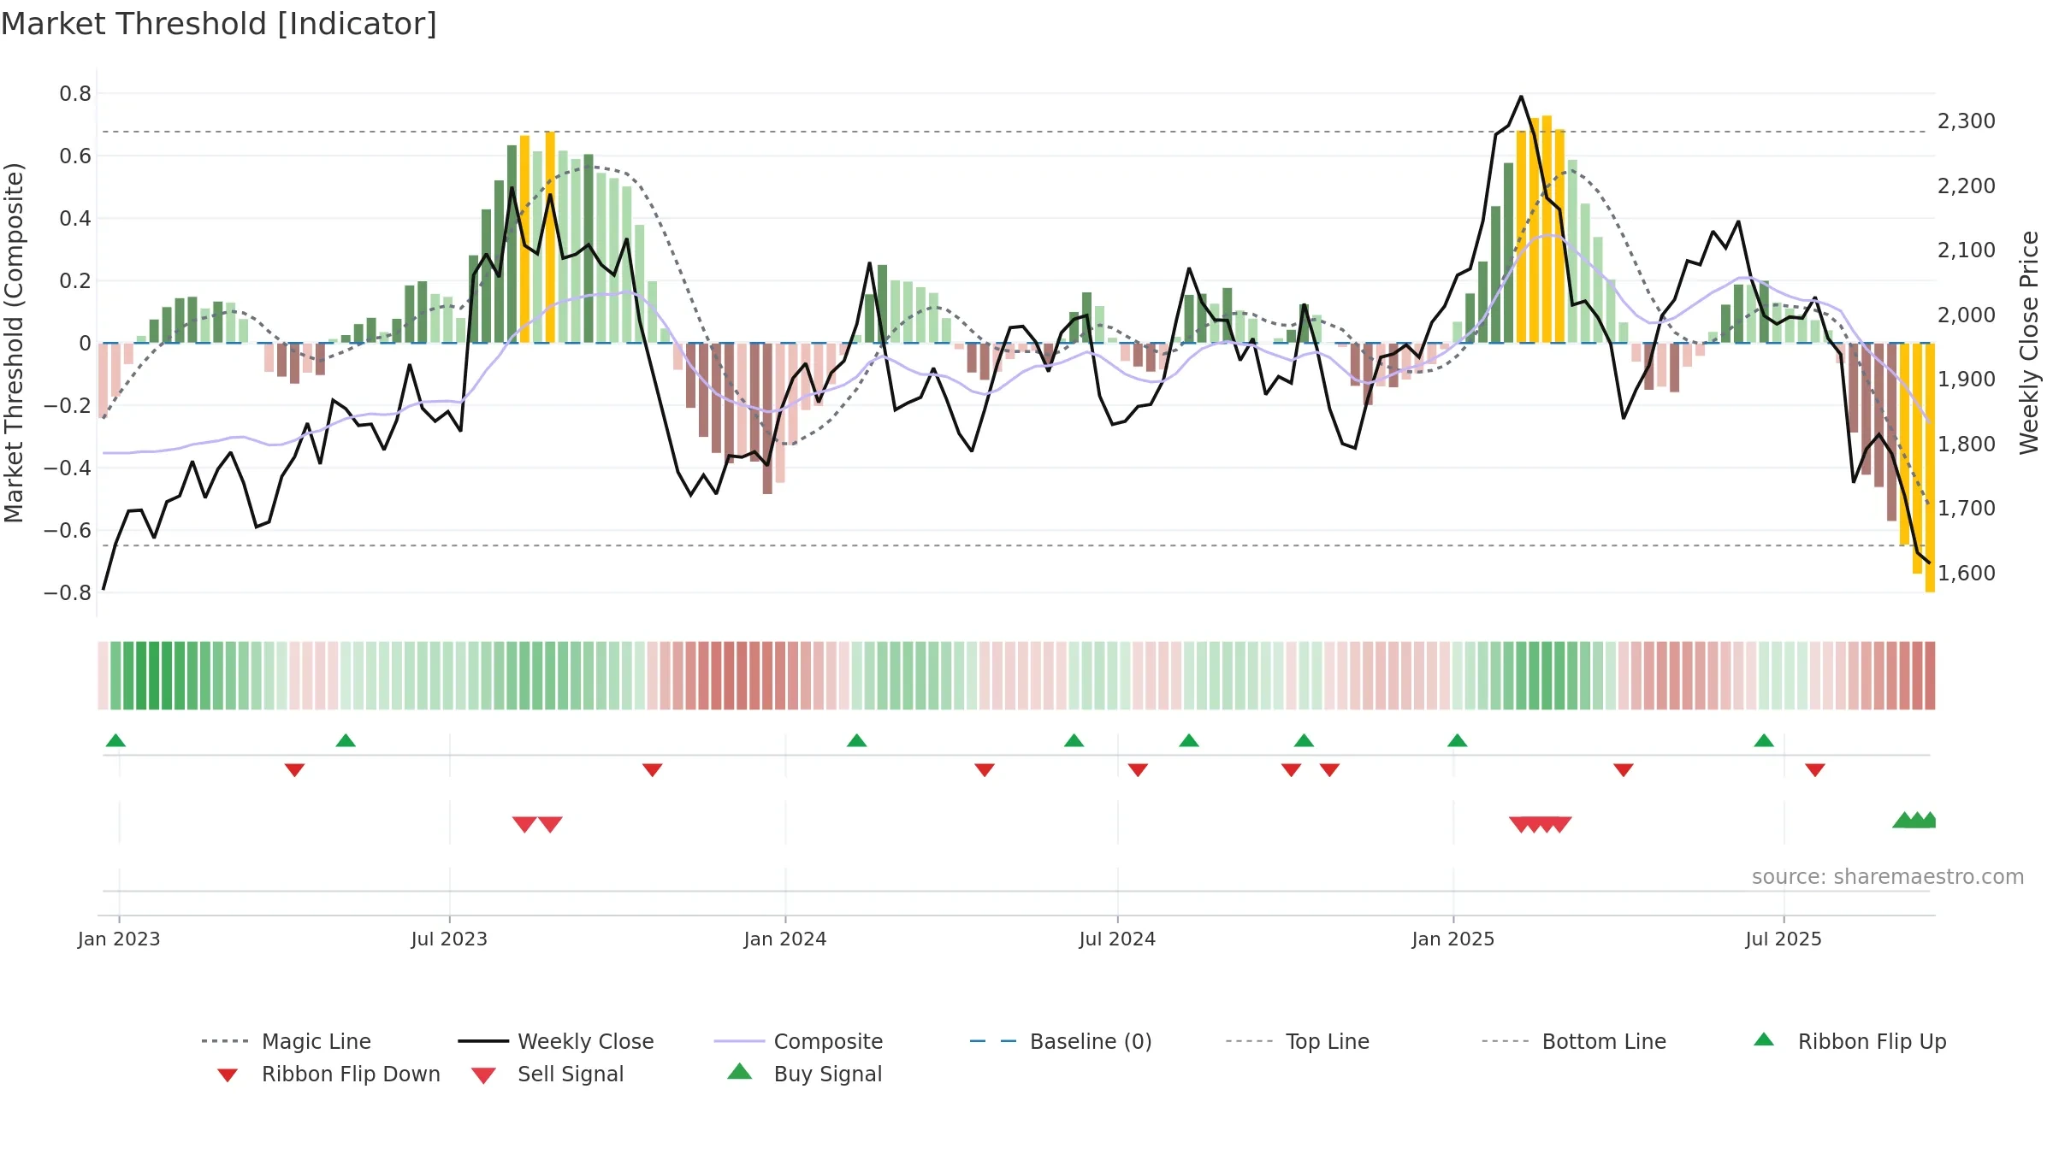Click the Ribbon Flip Down marker in Jul 2025
Image resolution: width=2053 pixels, height=1154 pixels.
coord(1814,770)
